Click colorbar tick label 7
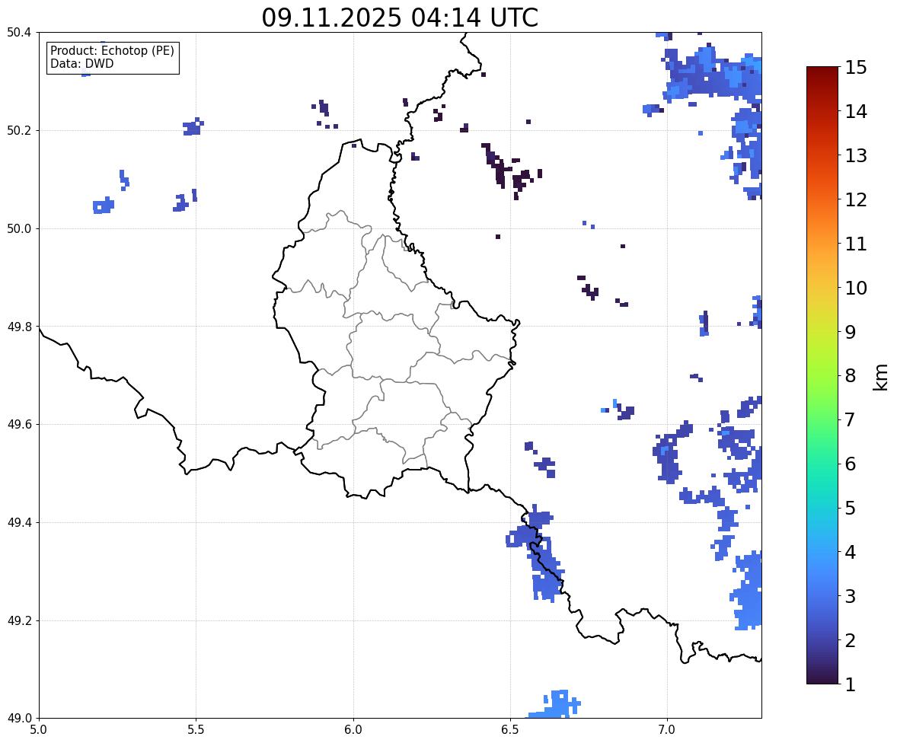897x743 pixels. click(x=850, y=419)
